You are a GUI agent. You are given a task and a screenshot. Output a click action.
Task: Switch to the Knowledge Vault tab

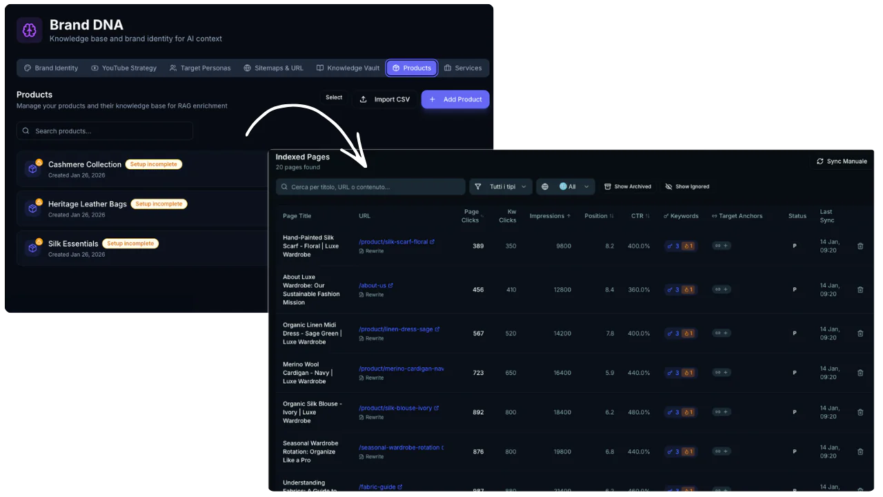tap(348, 68)
